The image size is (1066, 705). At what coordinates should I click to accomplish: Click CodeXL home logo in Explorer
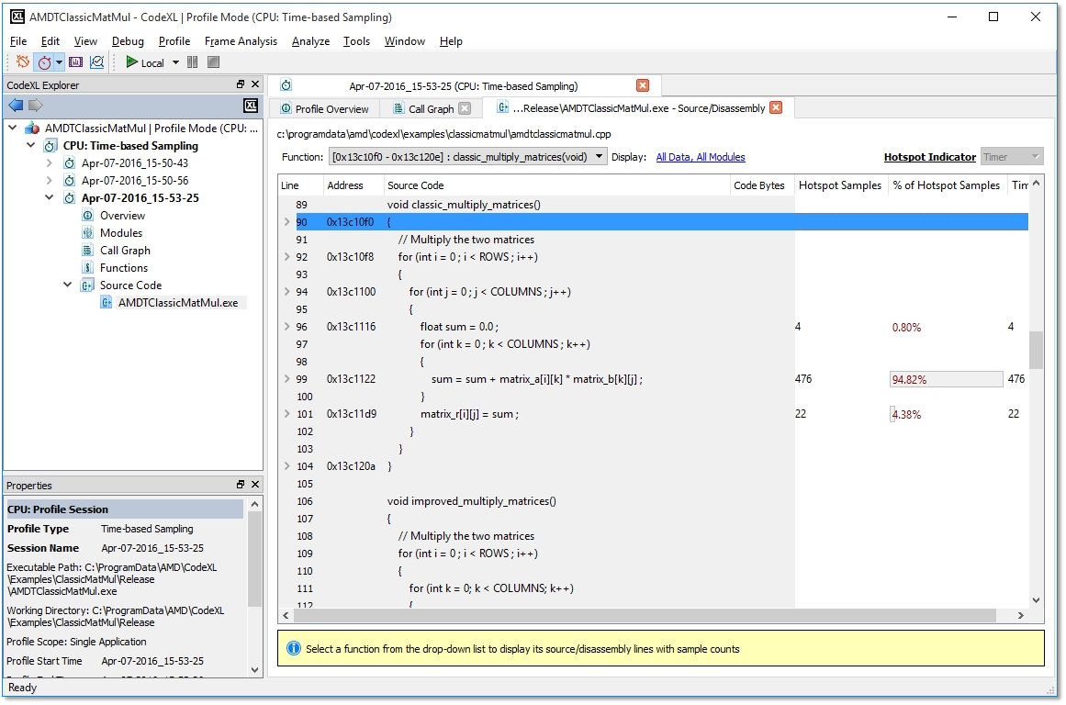pyautogui.click(x=251, y=106)
